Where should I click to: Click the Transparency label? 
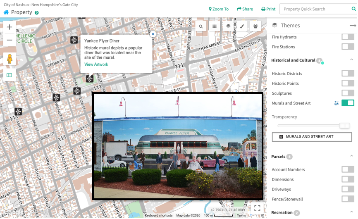(x=284, y=117)
